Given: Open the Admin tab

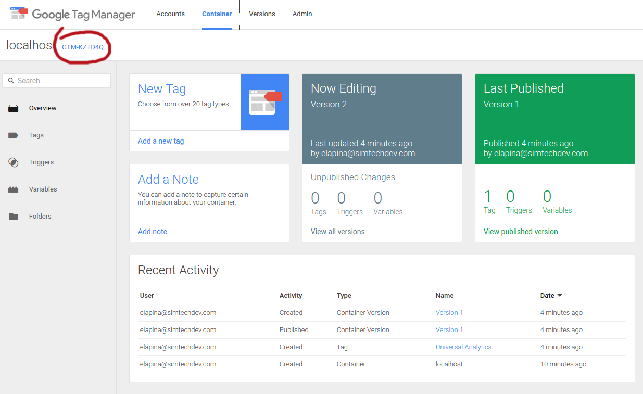Looking at the screenshot, I should point(302,14).
